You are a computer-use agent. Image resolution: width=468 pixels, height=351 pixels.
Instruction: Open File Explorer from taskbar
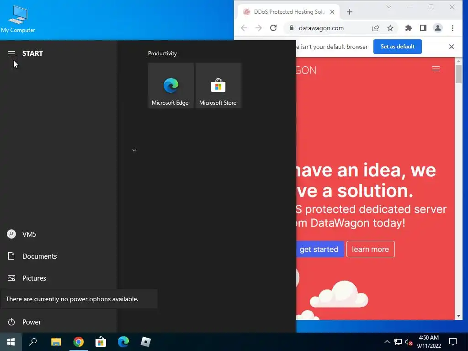tap(56, 342)
